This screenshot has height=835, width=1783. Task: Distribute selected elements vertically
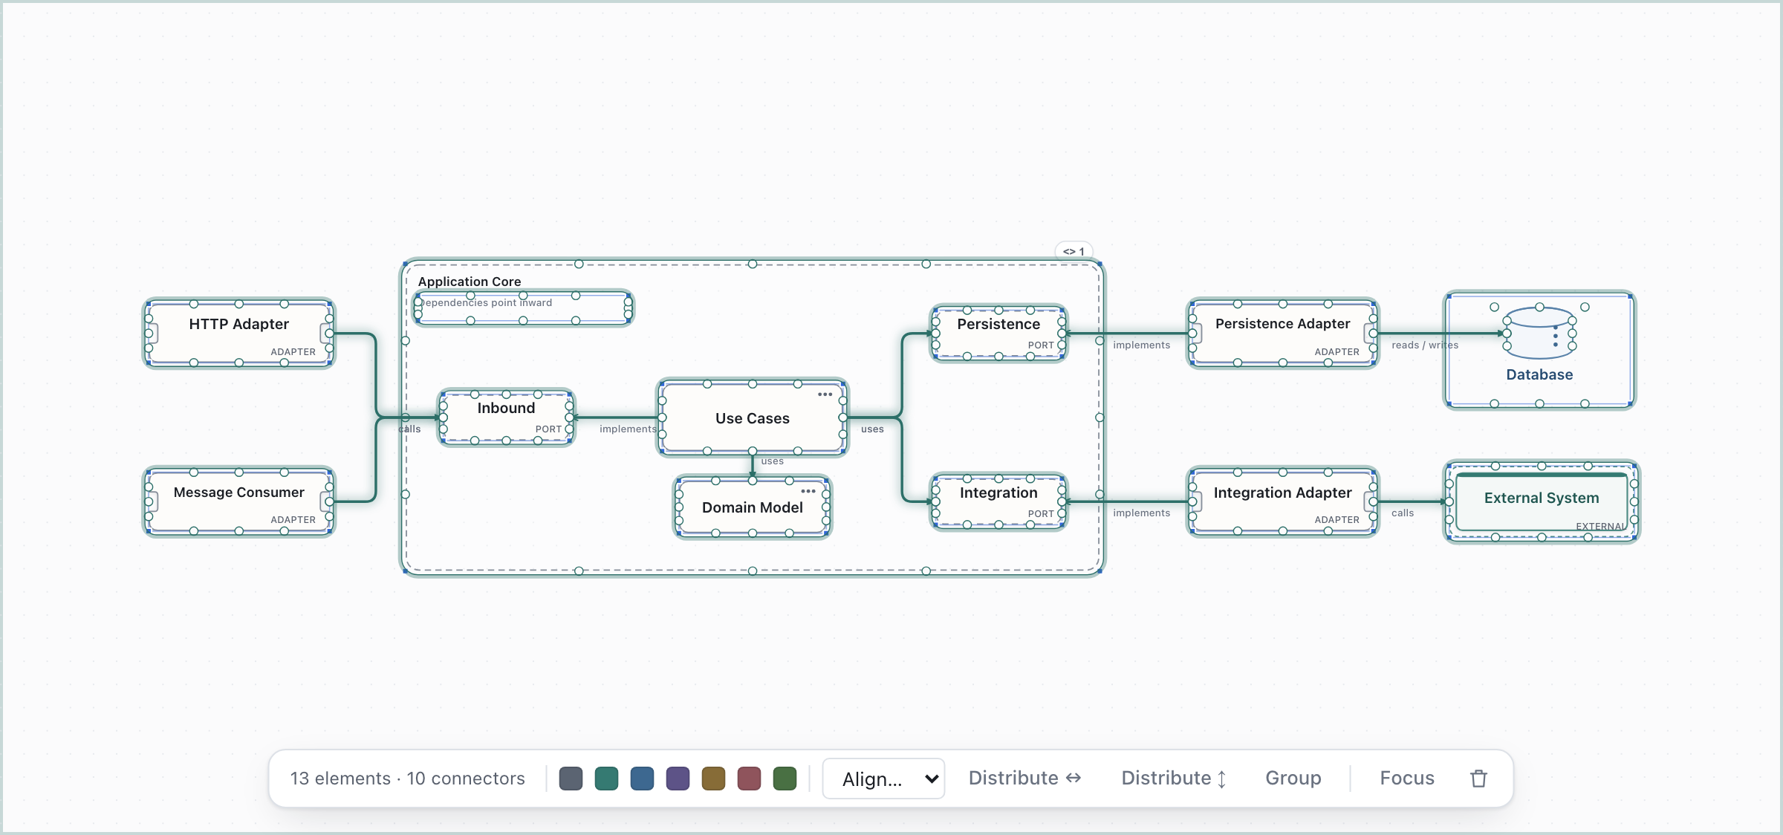click(x=1173, y=778)
